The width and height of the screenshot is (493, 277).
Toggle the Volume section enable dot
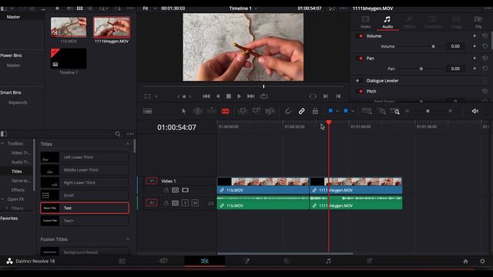tap(361, 36)
